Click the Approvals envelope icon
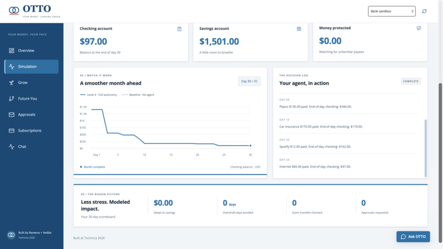The image size is (443, 249). pos(12,114)
